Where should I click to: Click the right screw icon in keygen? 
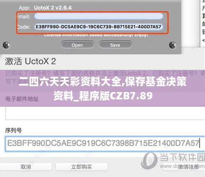click(x=173, y=45)
